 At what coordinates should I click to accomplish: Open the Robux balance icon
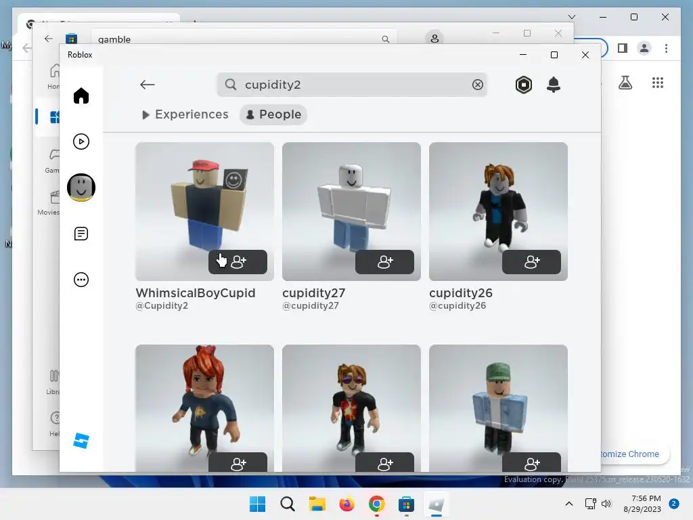(523, 85)
